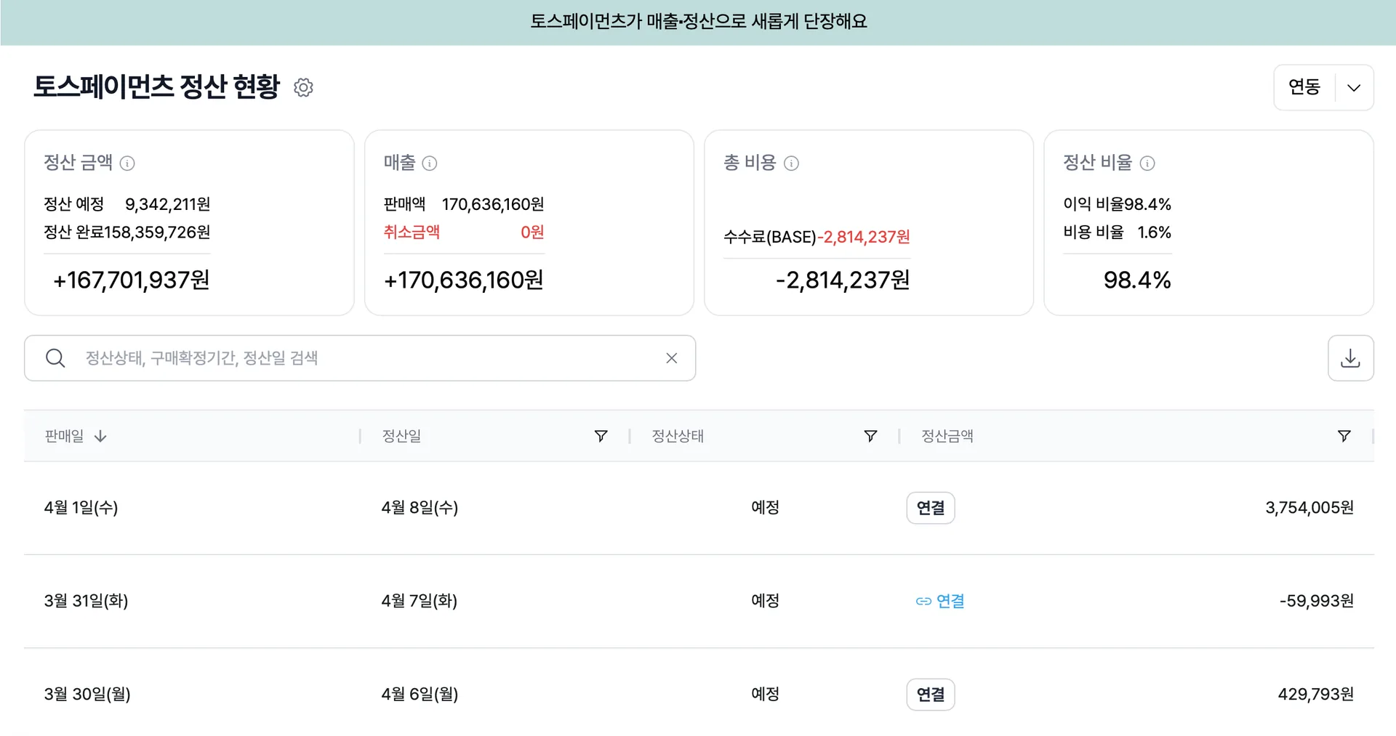Click 예정 status in 4월 1일(수) row
Viewport: 1396px width, 736px height.
pyautogui.click(x=765, y=507)
